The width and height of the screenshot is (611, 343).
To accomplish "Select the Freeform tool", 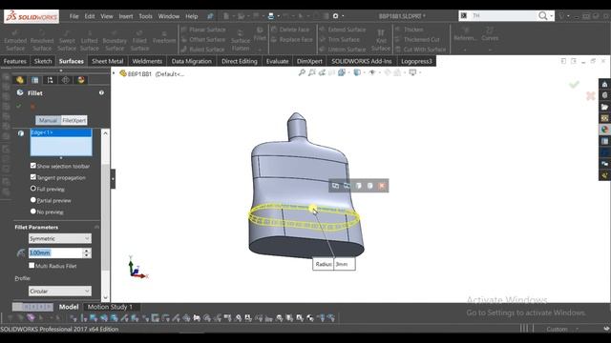I will click(x=164, y=37).
